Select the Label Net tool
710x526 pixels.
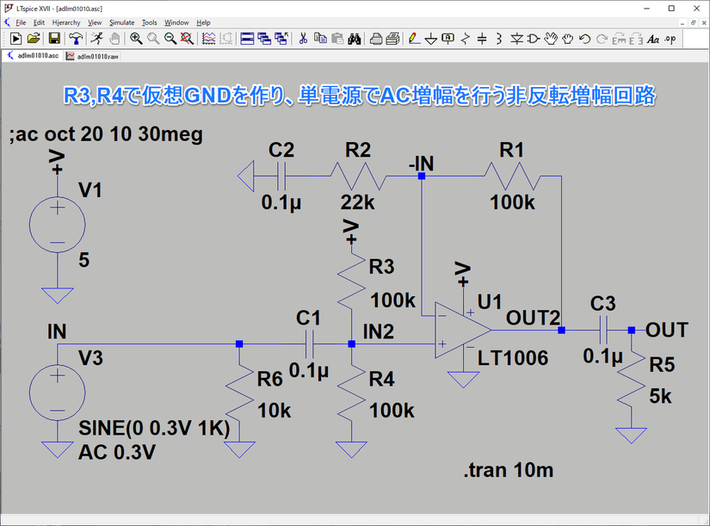pos(448,39)
